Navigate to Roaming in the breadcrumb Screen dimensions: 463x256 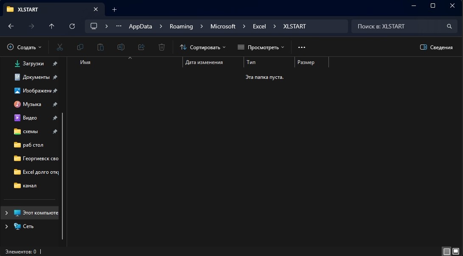click(x=181, y=26)
